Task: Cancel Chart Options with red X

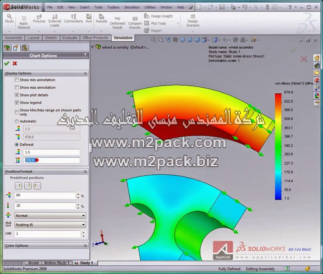Action: (x=14, y=63)
